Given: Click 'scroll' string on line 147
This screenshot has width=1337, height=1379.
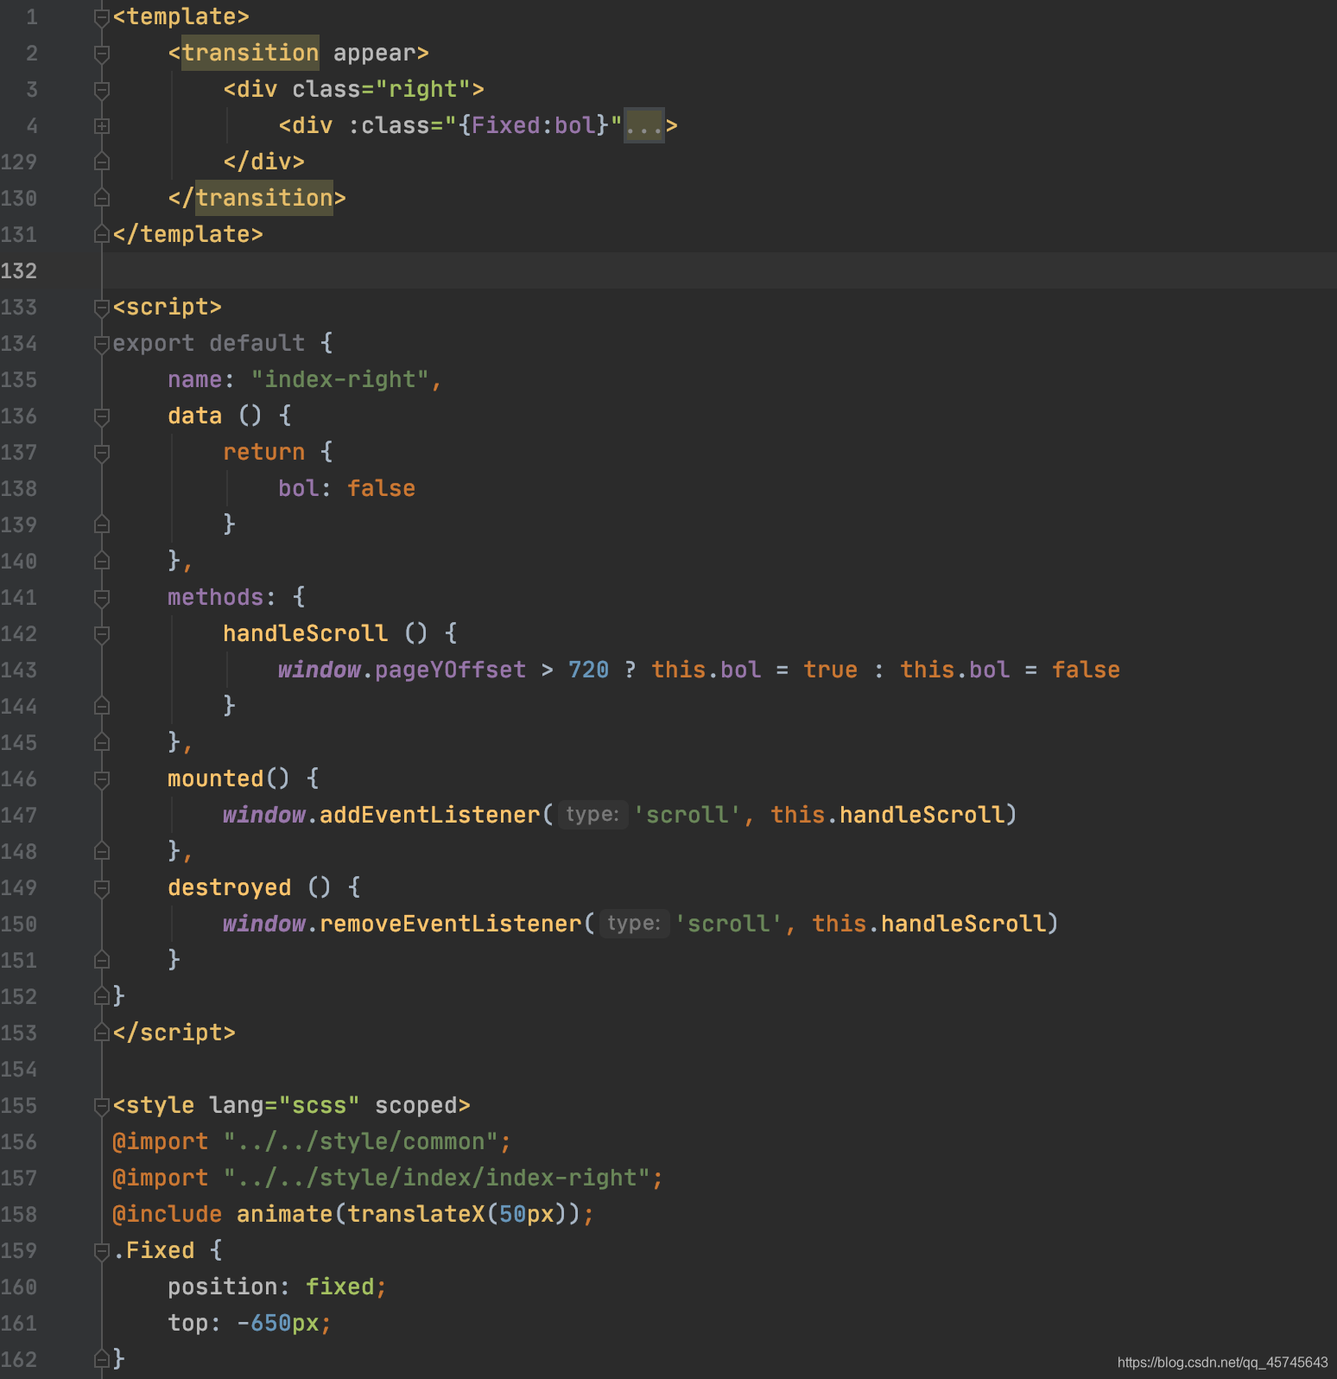Looking at the screenshot, I should pyautogui.click(x=687, y=816).
